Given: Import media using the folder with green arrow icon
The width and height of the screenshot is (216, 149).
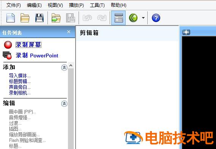Looking at the screenshot, I should pyautogui.click(x=56, y=18).
